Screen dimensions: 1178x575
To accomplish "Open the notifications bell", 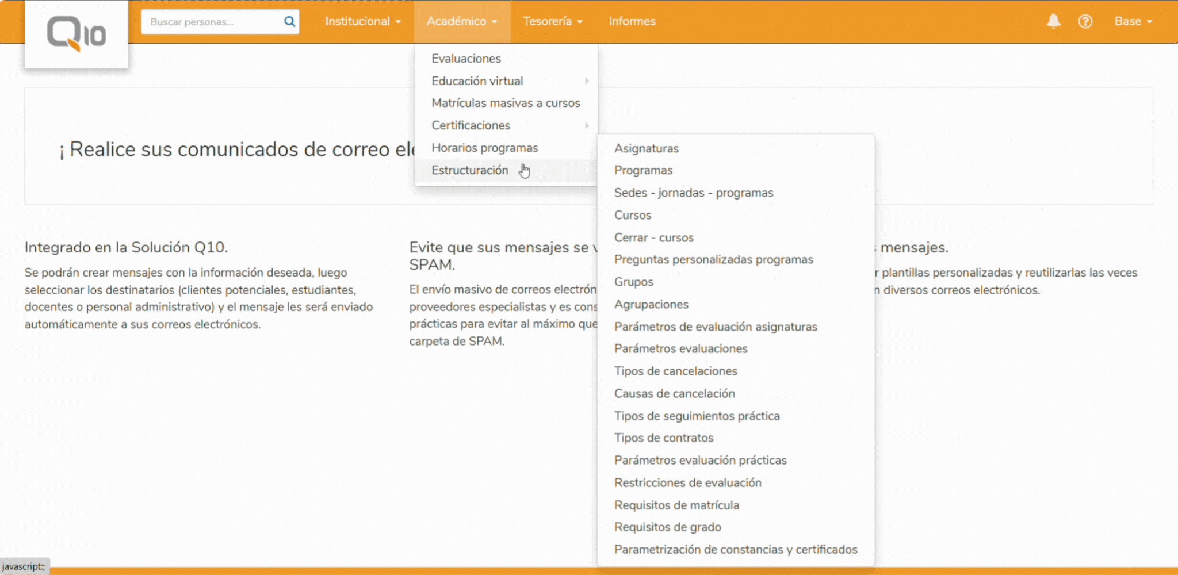I will tap(1053, 21).
